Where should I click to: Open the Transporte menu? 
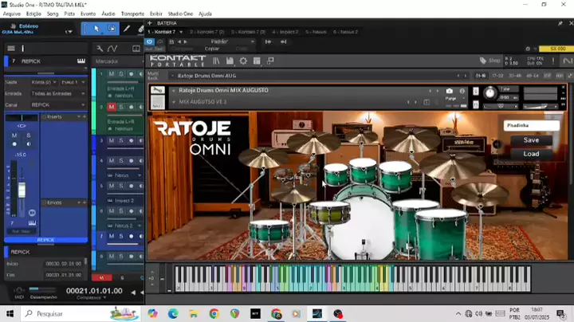(132, 14)
